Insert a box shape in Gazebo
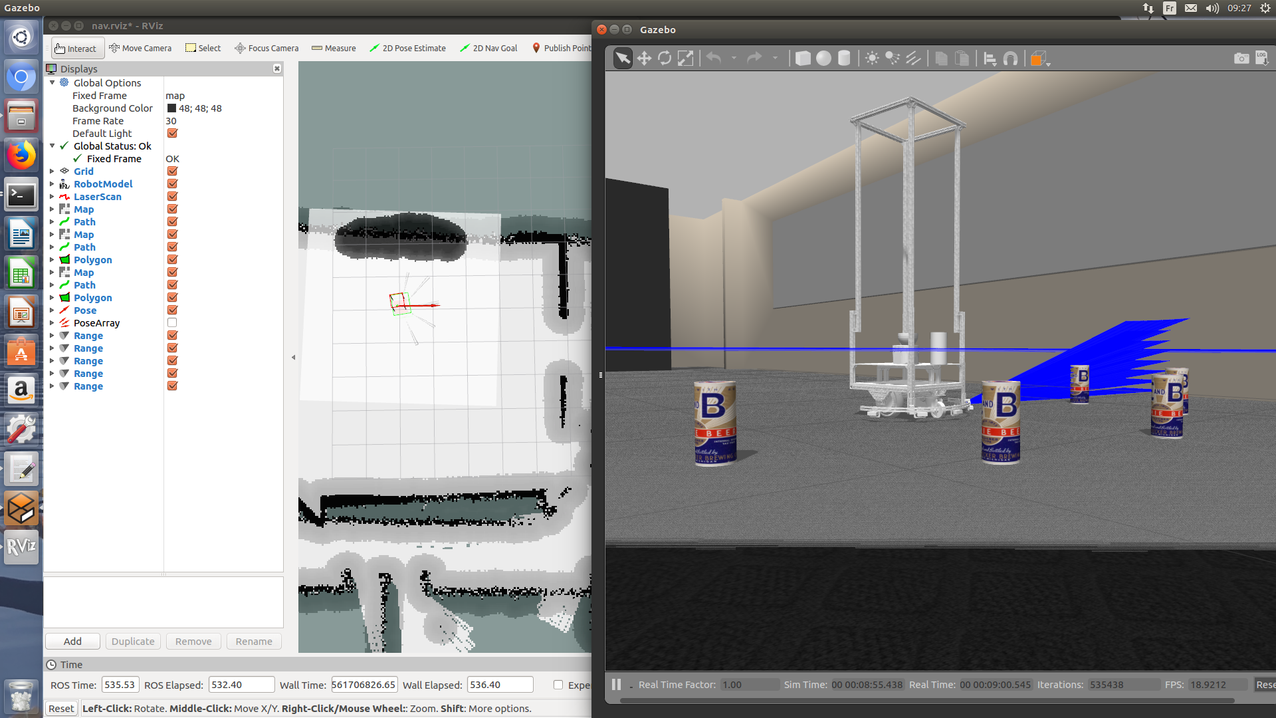Screen dimensions: 1276x718 coord(803,59)
